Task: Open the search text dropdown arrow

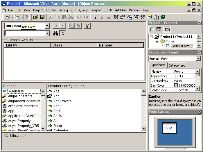Action: point(47,33)
